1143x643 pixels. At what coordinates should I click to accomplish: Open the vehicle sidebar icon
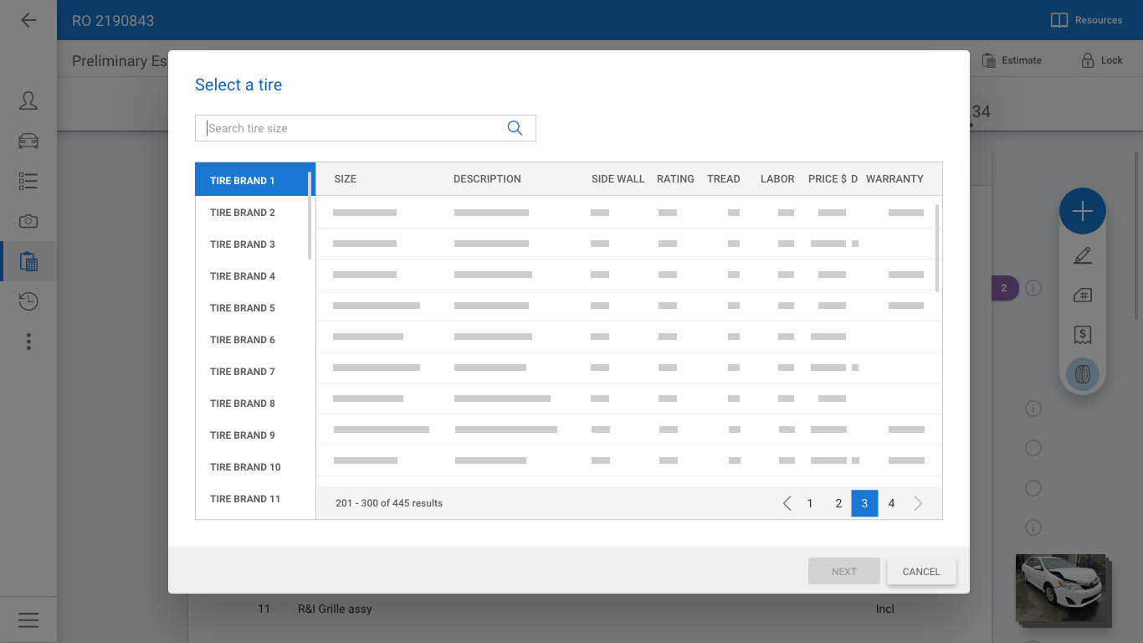28,141
